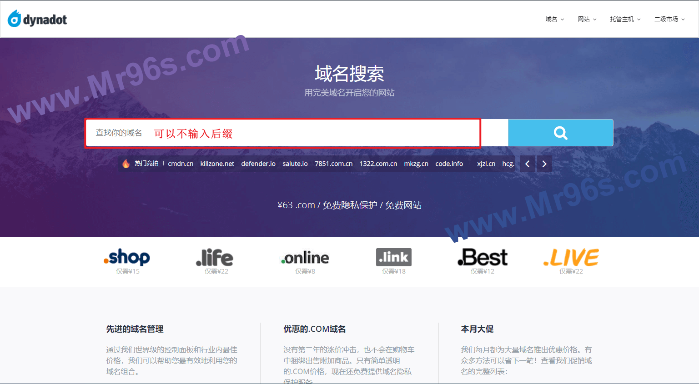Show previous hot auction domains
This screenshot has height=384, width=699.
coord(528,164)
